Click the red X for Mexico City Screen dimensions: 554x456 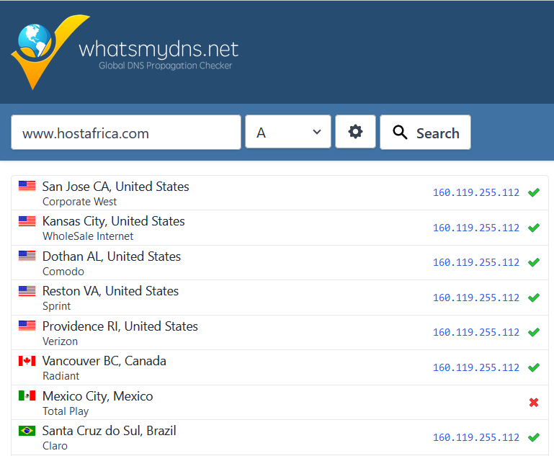[533, 403]
